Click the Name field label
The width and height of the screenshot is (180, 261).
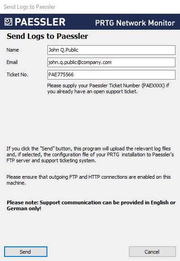pyautogui.click(x=13, y=50)
